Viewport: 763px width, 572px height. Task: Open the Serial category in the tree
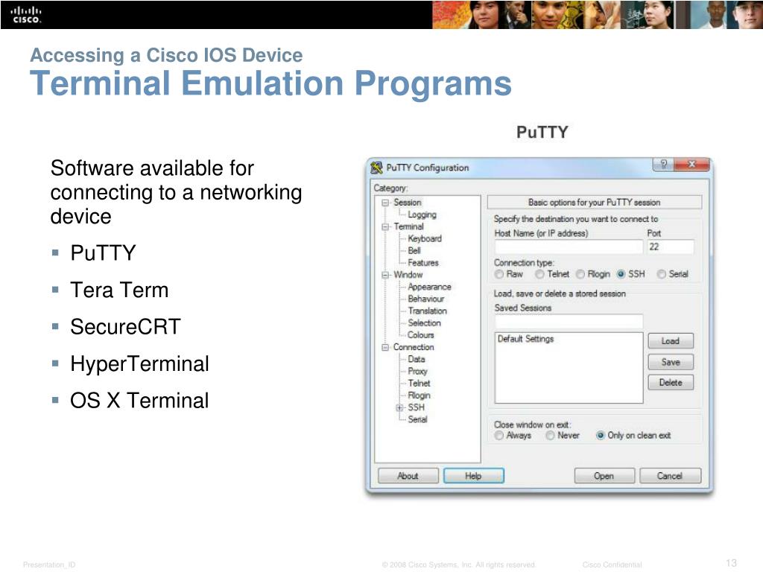(x=417, y=419)
